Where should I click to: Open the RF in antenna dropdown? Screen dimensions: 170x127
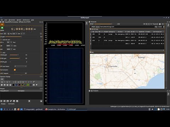click(9, 42)
